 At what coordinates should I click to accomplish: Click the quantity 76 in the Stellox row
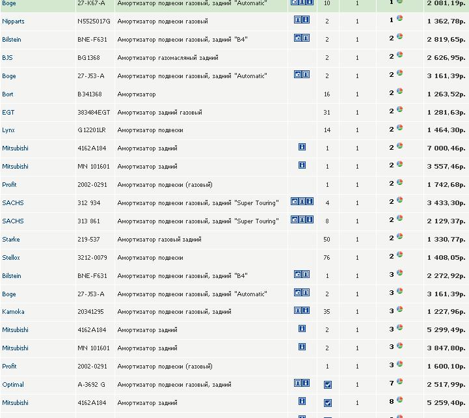pos(327,258)
